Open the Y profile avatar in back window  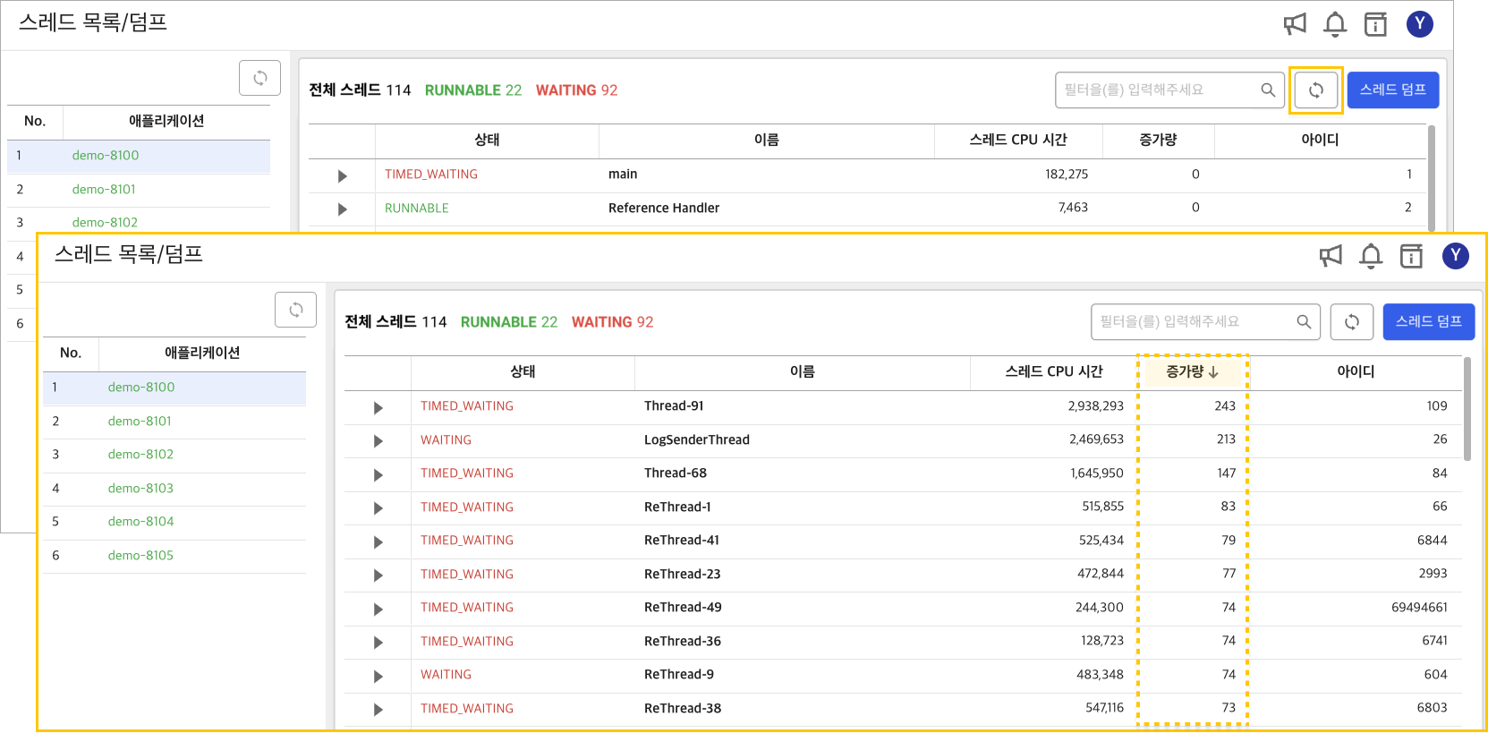1420,24
